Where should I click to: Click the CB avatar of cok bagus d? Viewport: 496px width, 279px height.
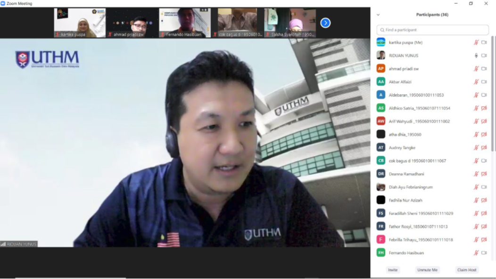[381, 160]
